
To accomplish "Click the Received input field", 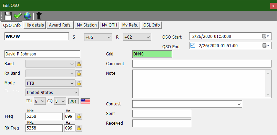I will pos(162,123).
